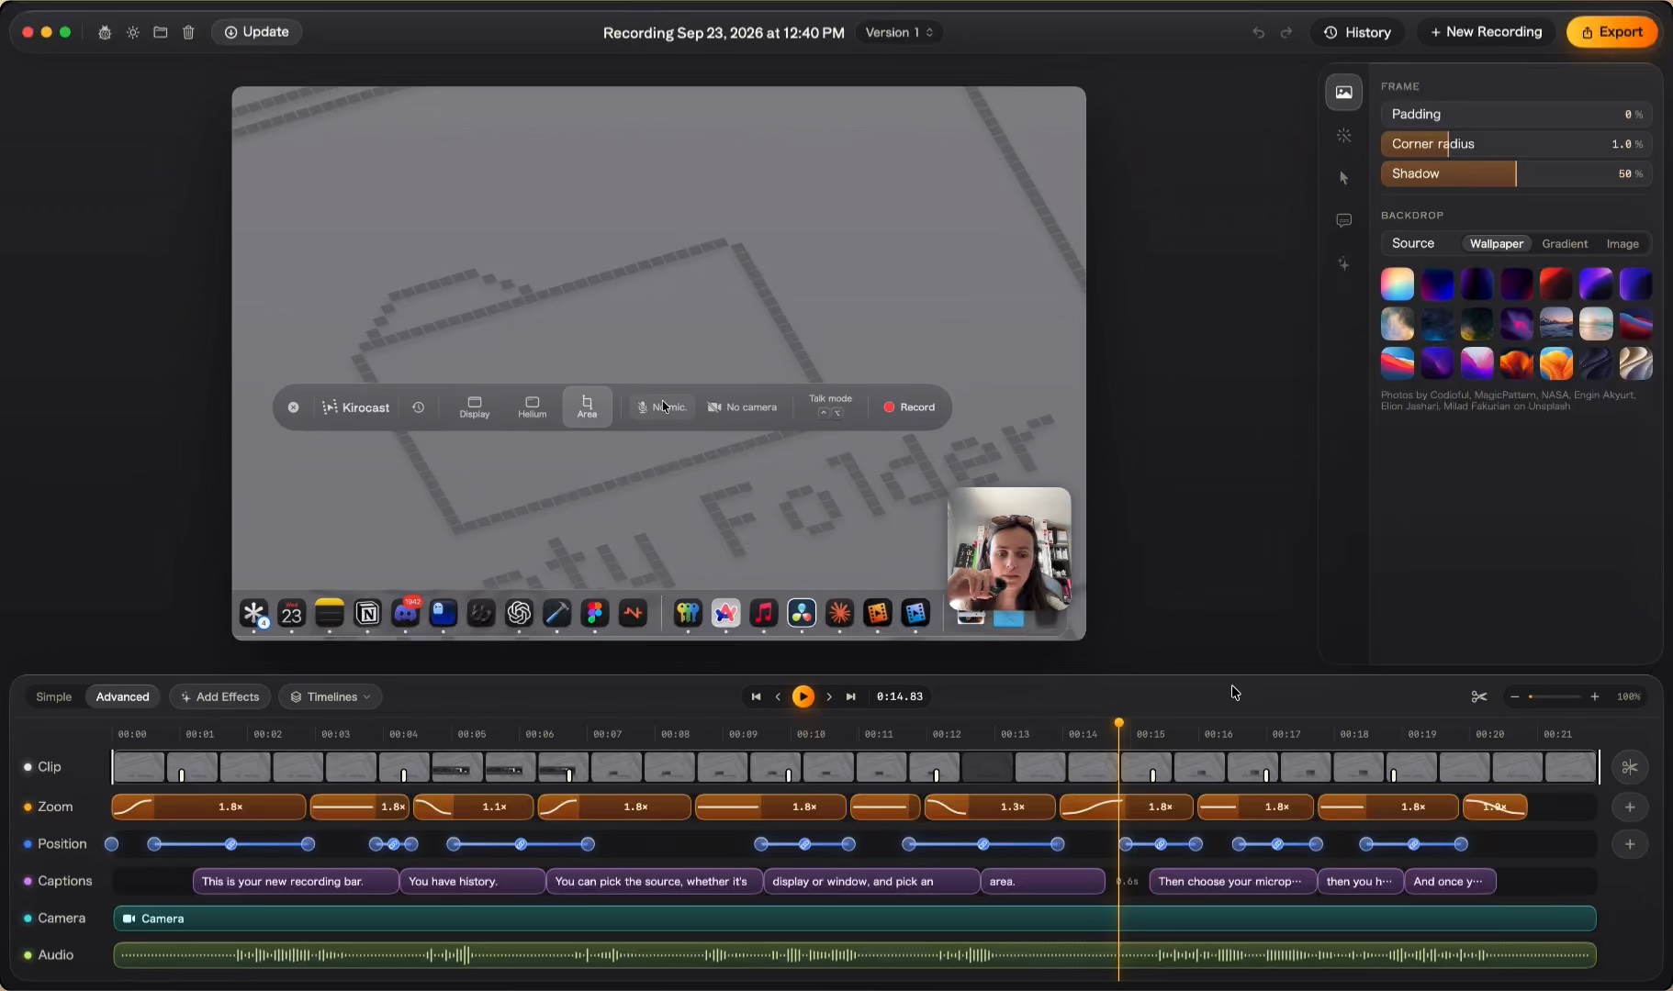Screen dimensions: 1673x991
Task: Click zoom out minus on timeline scale
Action: [x=1514, y=696]
